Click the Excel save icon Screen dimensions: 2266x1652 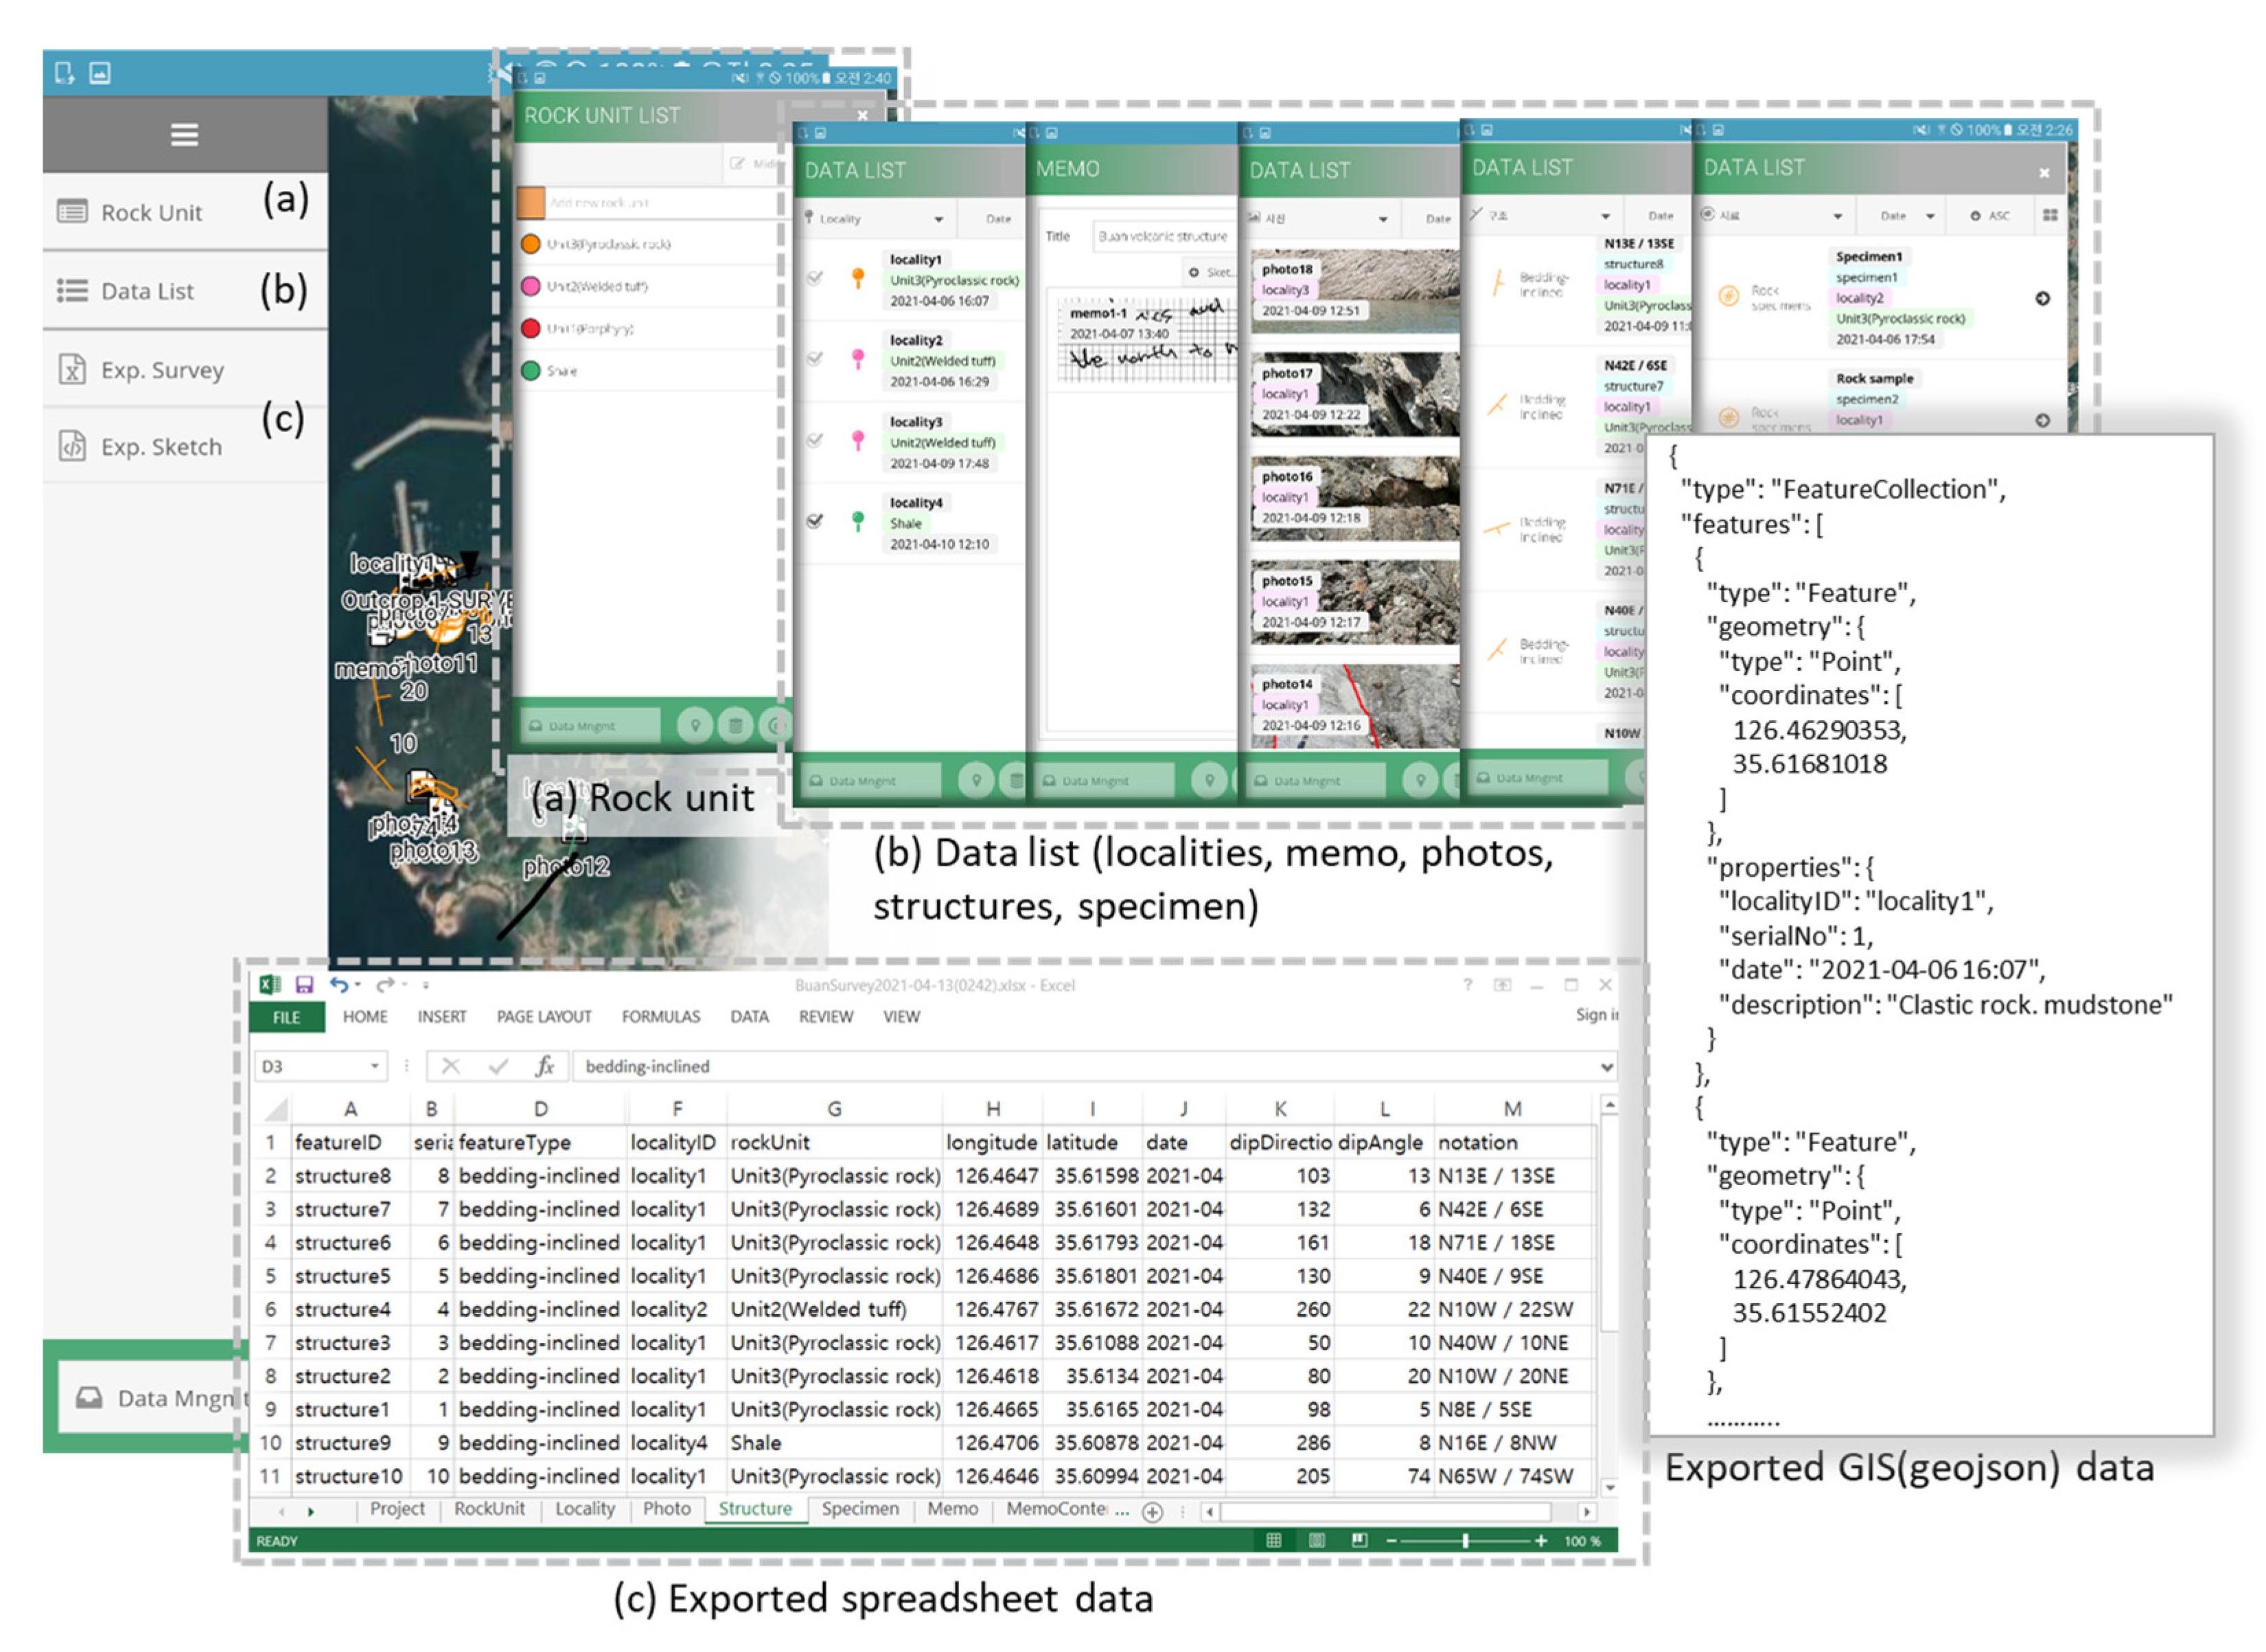tap(304, 985)
